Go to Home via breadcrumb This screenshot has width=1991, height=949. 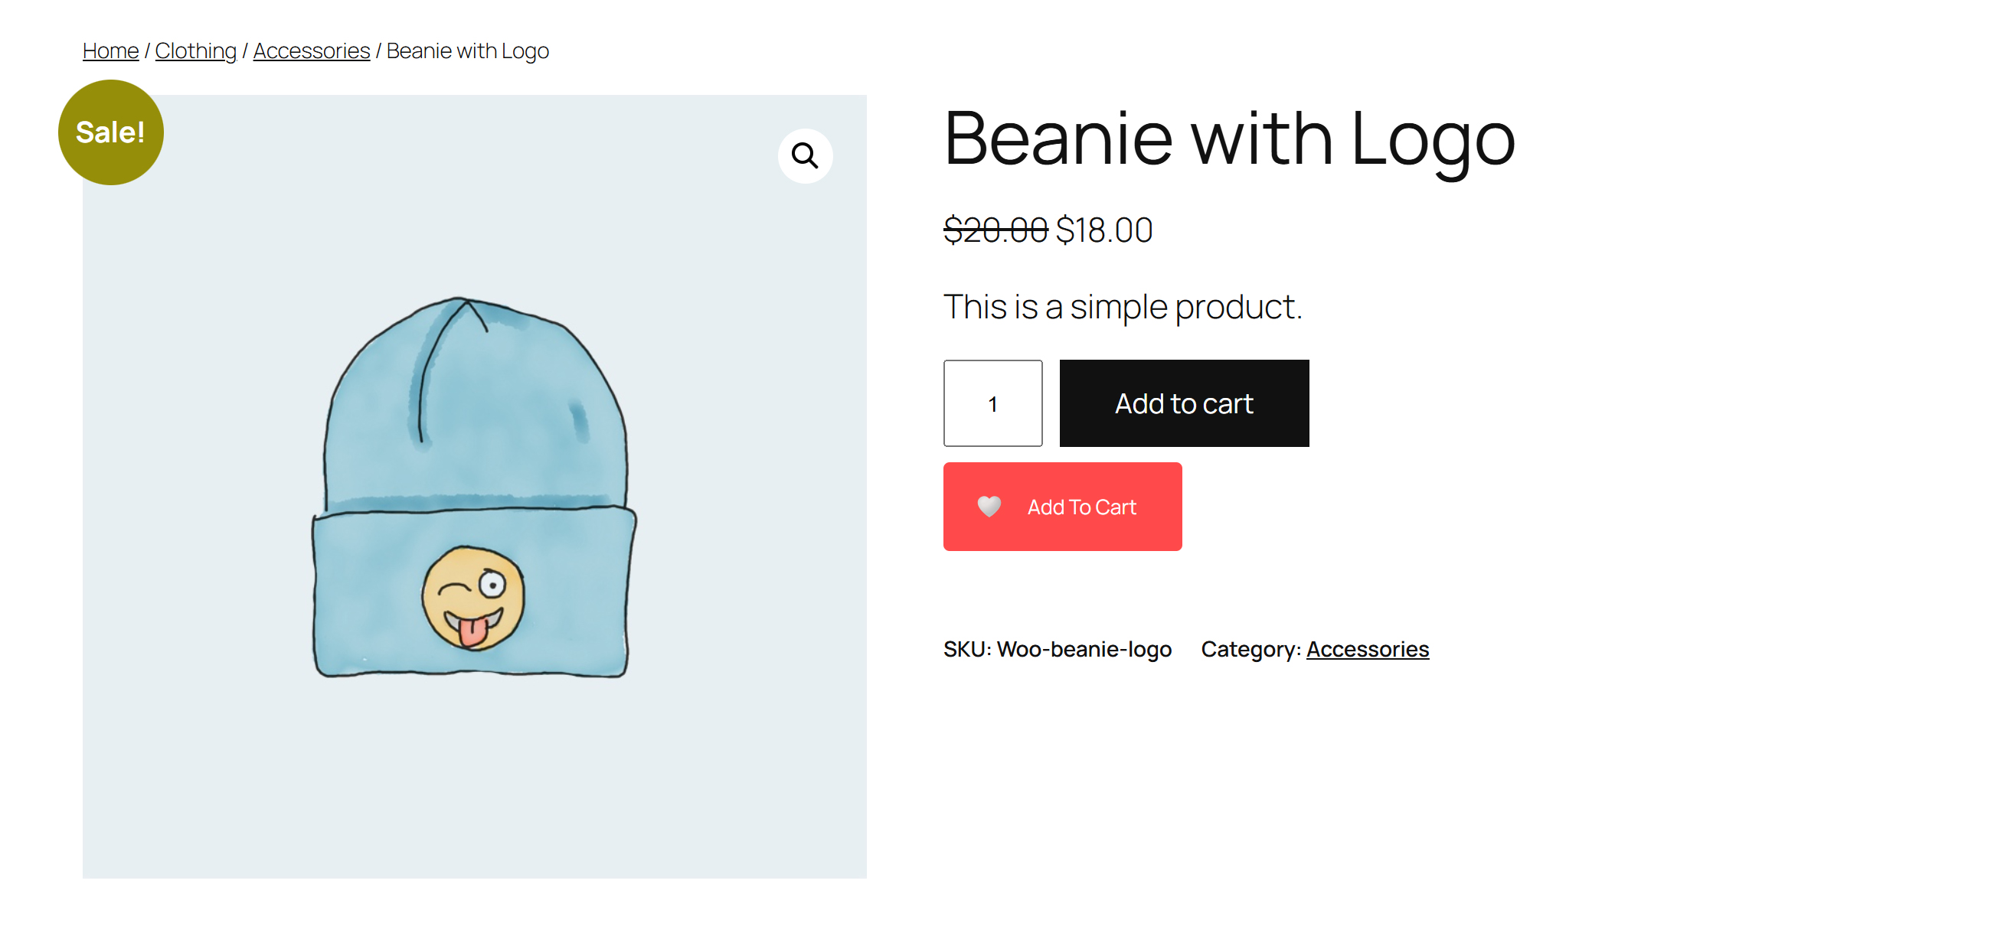tap(110, 51)
